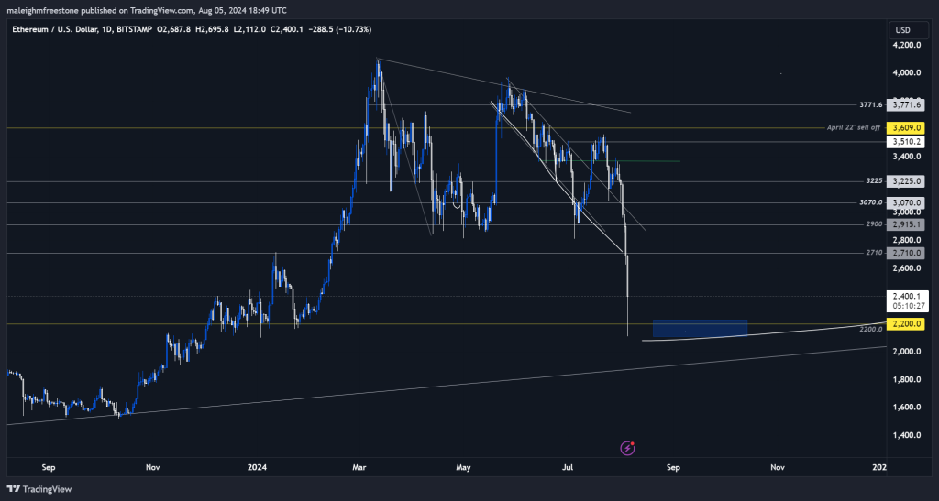Select the 3,771.6 price label

point(905,105)
